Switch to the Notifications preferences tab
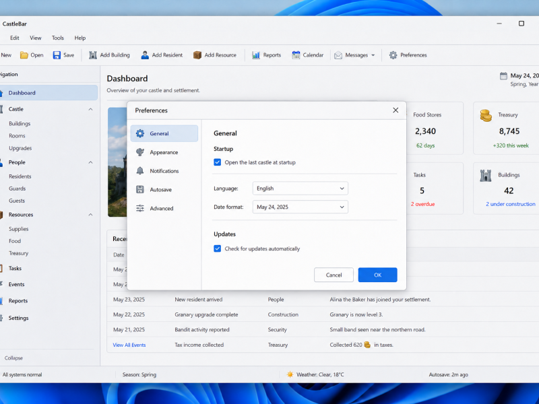The height and width of the screenshot is (404, 539). pyautogui.click(x=164, y=171)
